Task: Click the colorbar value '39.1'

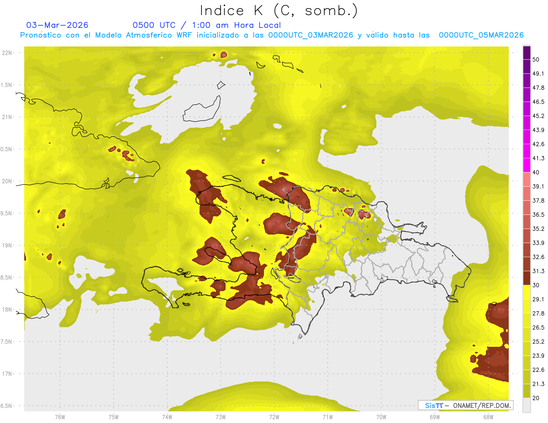Action: (539, 186)
